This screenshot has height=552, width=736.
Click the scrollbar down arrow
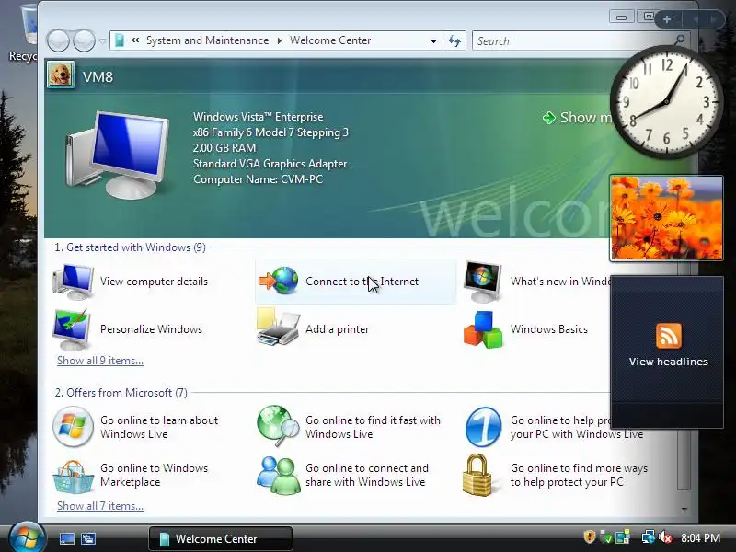pos(684,509)
